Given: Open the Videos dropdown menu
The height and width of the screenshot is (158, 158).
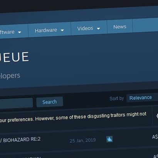Looking at the screenshot, I should point(89,28).
